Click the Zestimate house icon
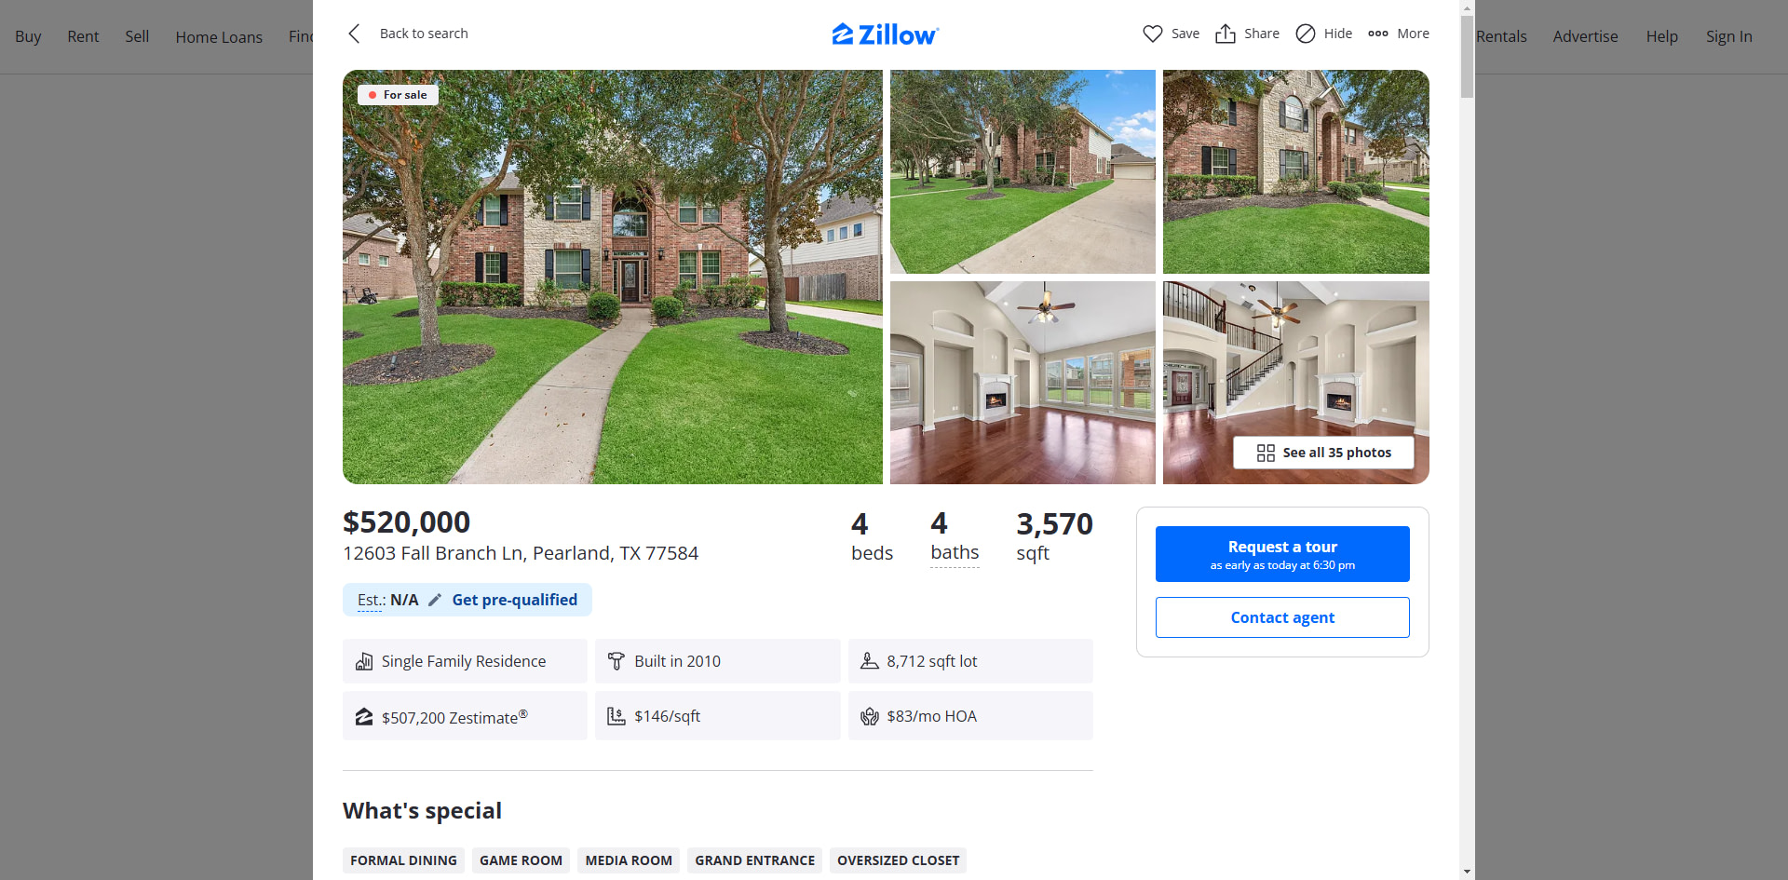This screenshot has height=880, width=1788. tap(364, 716)
